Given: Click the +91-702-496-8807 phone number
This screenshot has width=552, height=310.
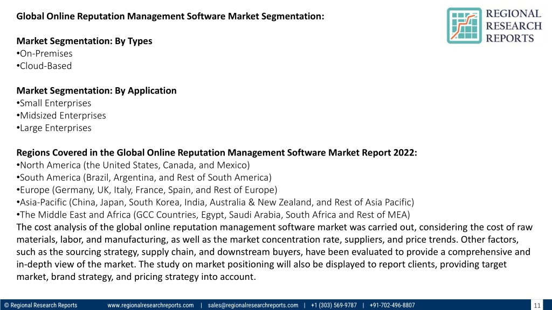Looking at the screenshot, I should (x=392, y=305).
